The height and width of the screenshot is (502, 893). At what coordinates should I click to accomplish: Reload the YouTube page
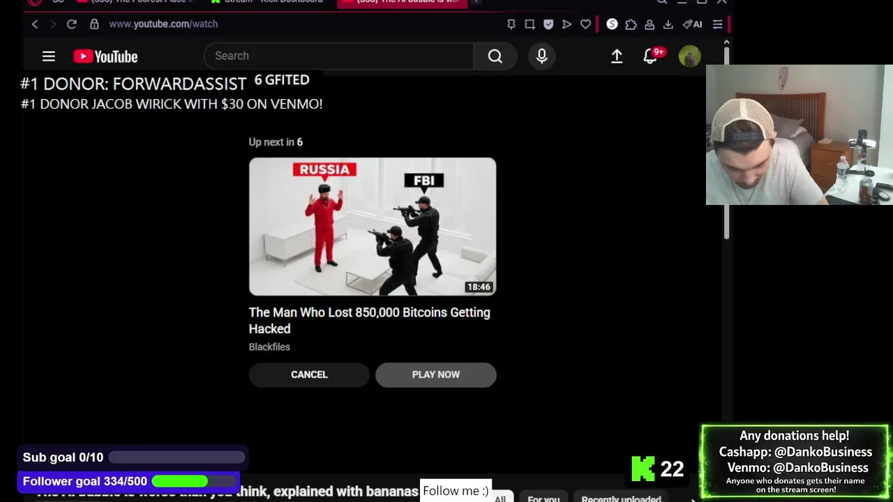pyautogui.click(x=71, y=24)
